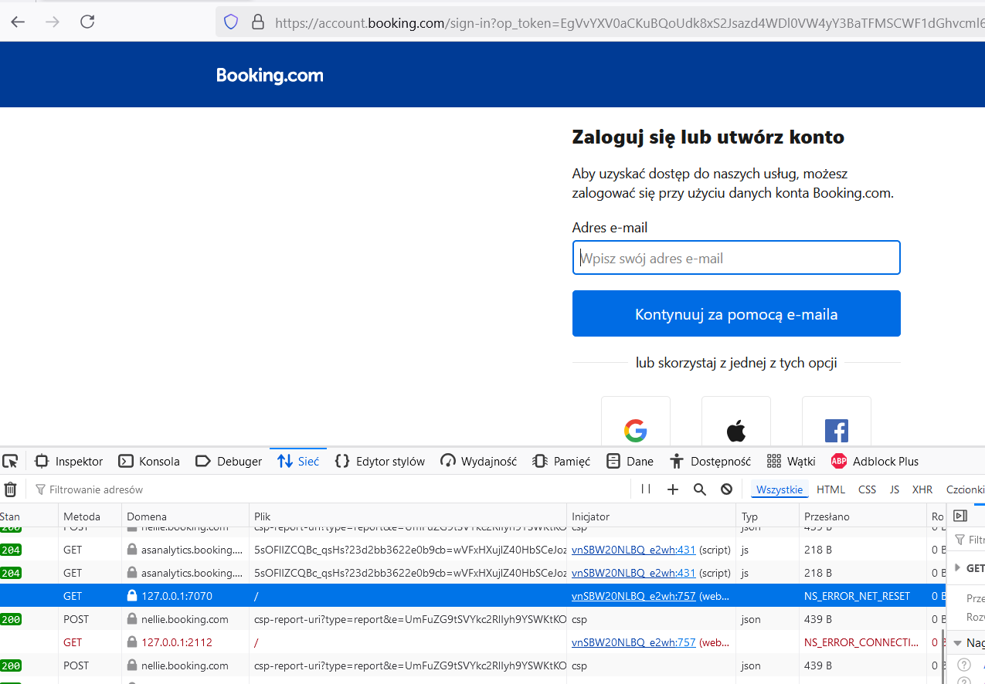Switch to the Konsola tab
This screenshot has width=985, height=684.
(x=149, y=462)
